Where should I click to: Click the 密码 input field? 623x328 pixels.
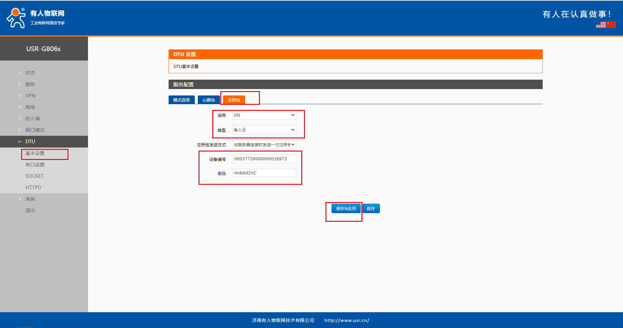pyautogui.click(x=264, y=173)
